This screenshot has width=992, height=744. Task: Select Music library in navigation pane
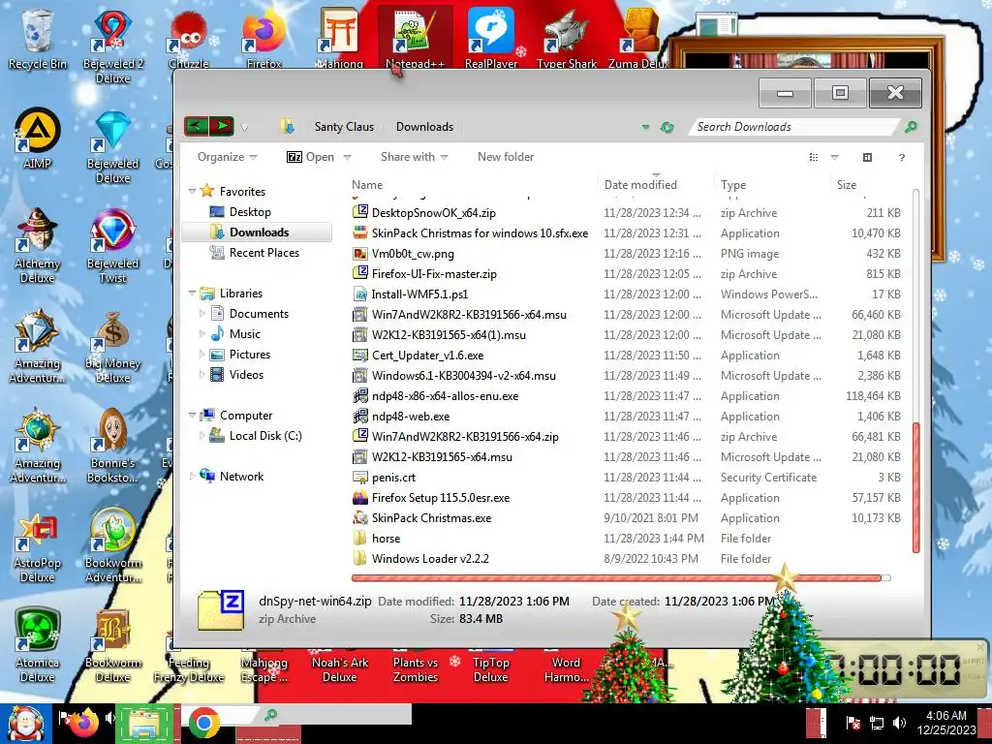(244, 333)
